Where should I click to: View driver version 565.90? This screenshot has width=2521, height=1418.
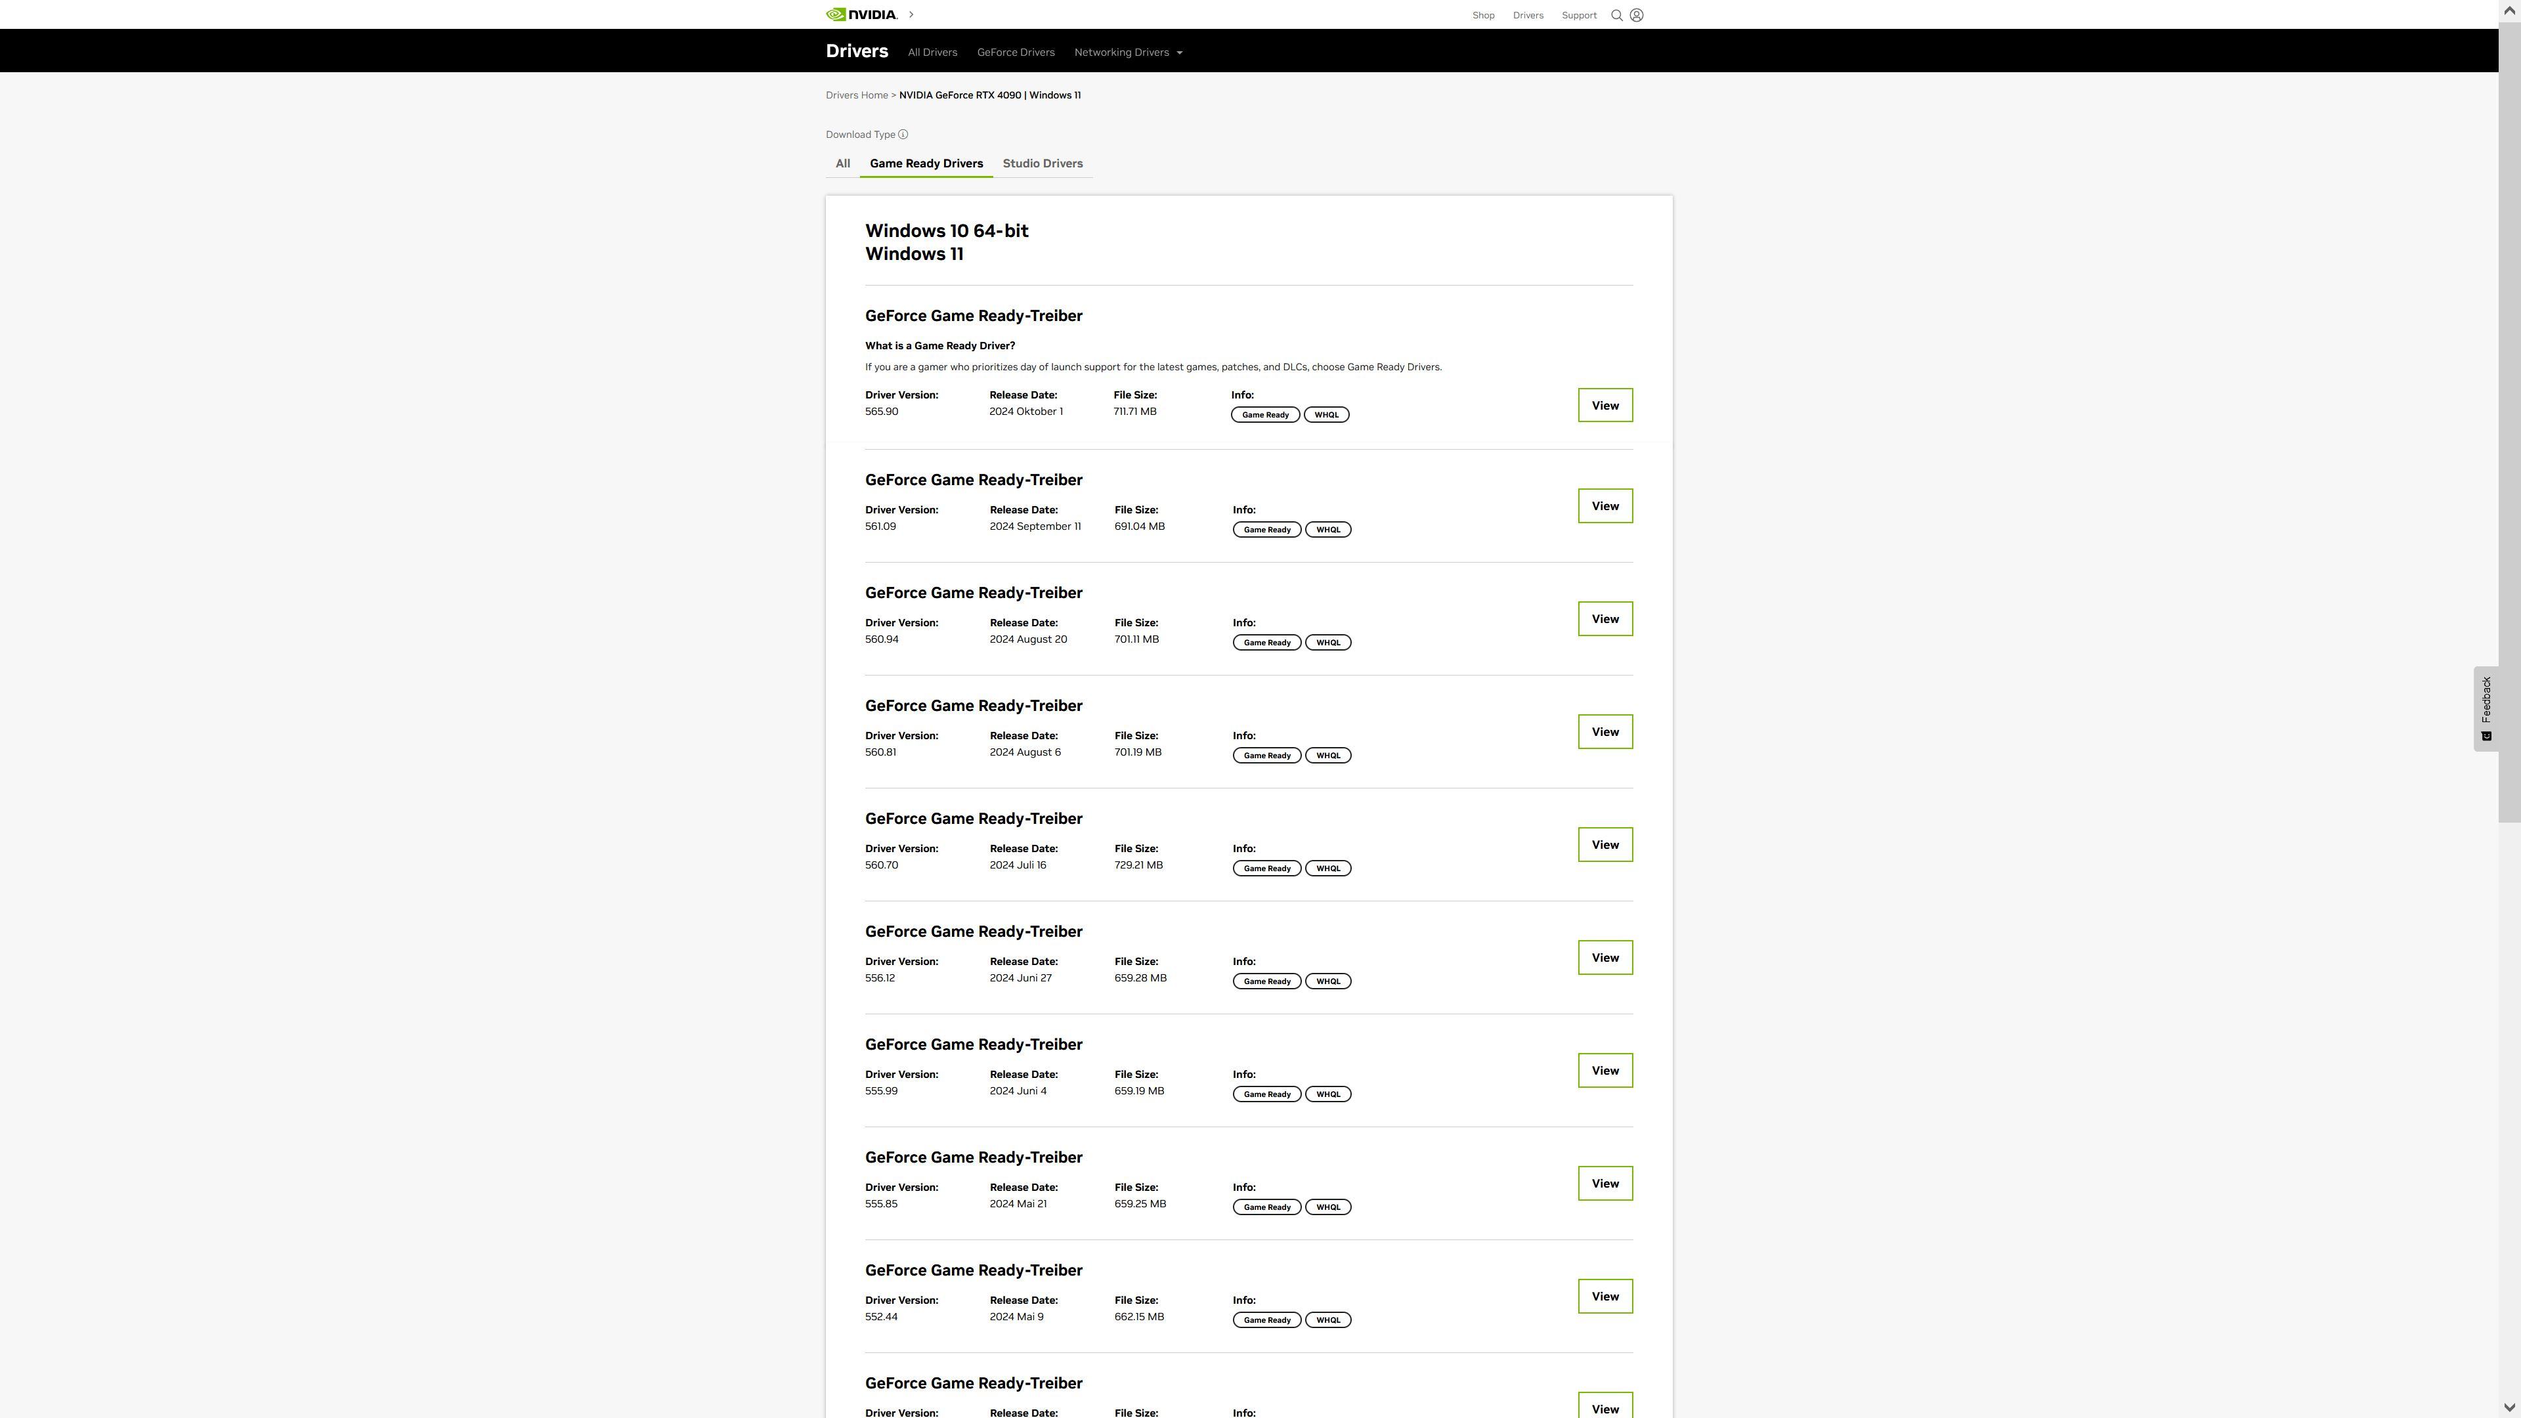pos(1604,405)
